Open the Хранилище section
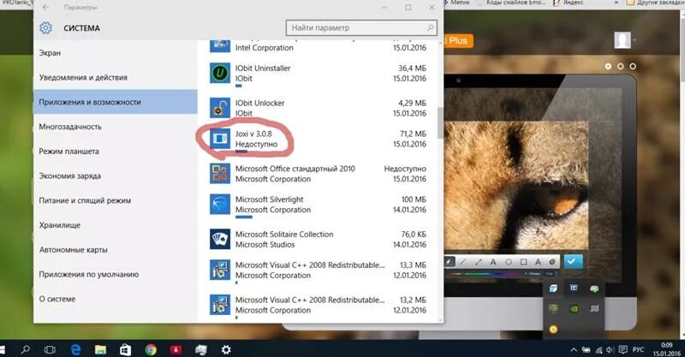 pos(59,225)
